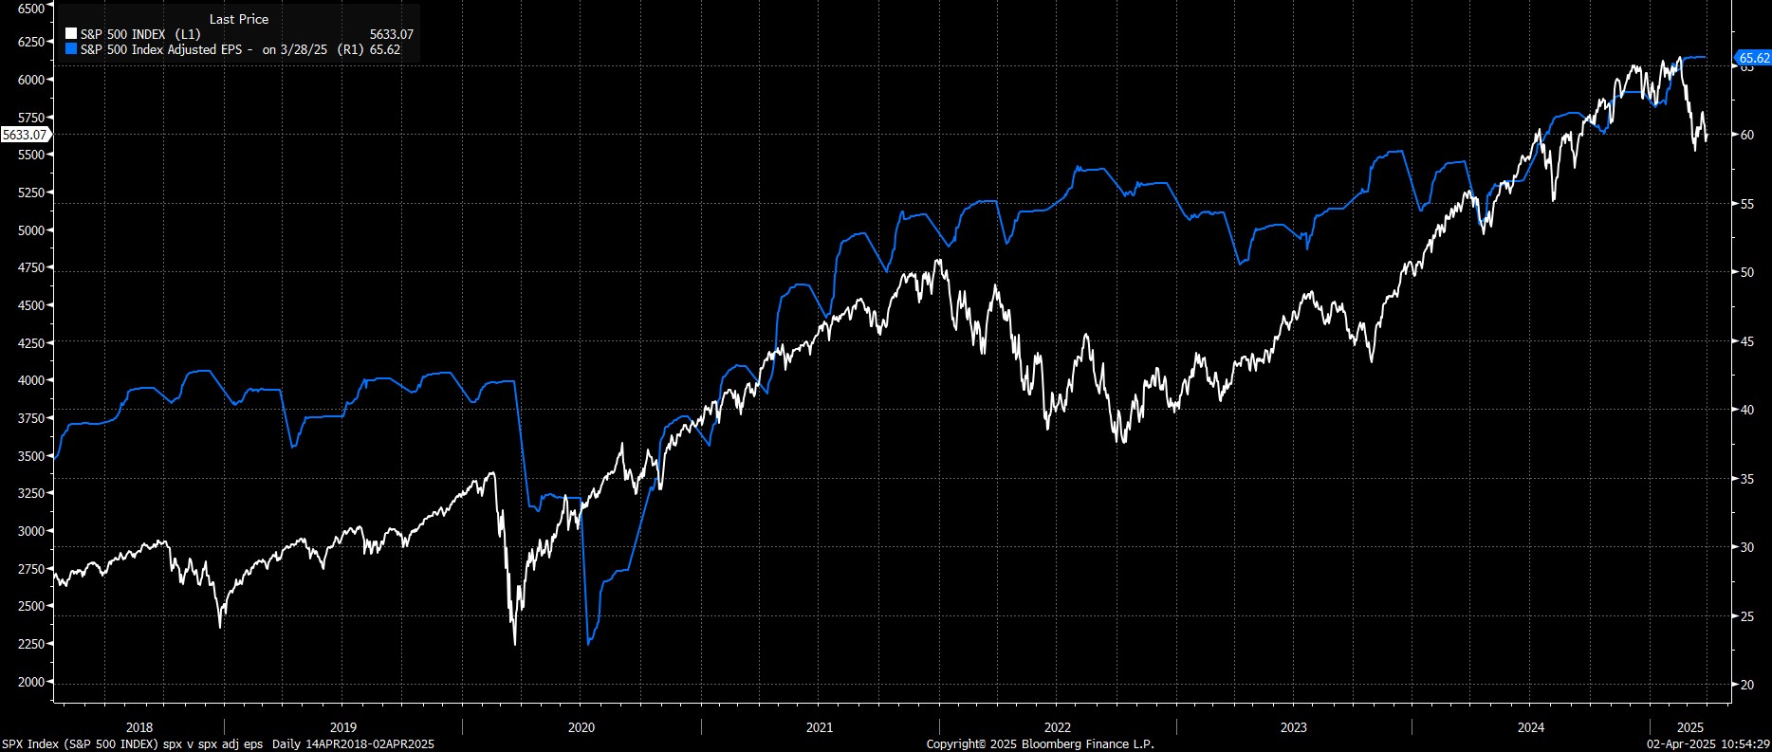
Task: Click the 2750 left axis label
Action: (30, 569)
